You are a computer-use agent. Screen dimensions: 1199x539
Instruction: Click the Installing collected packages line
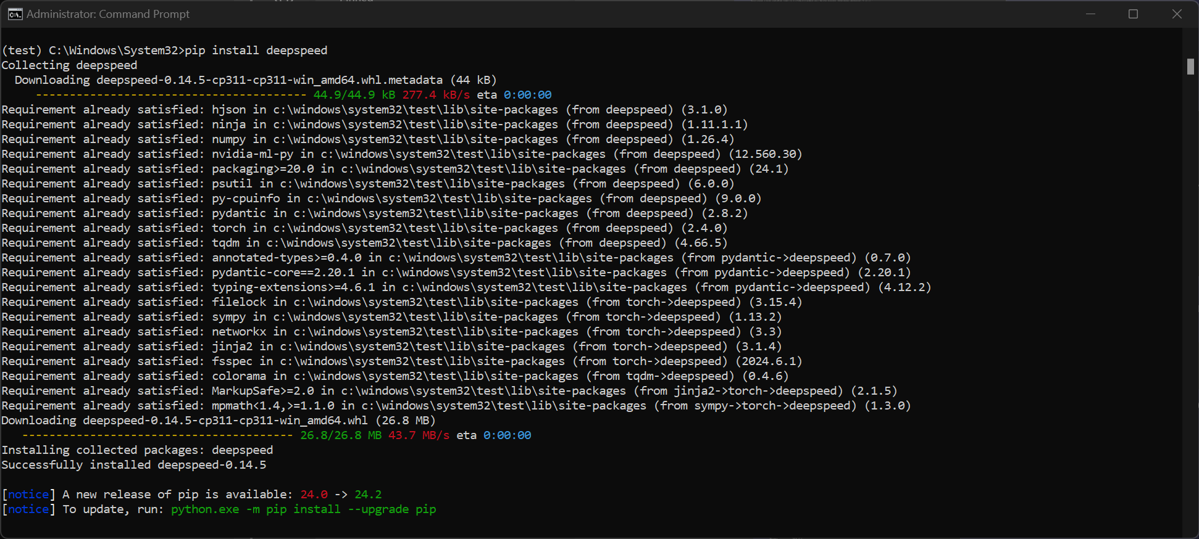tap(137, 450)
